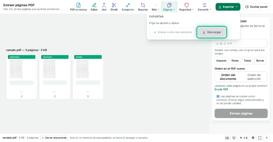Click the 'Elige los ajustes y aplica.' text
The image size is (273, 142).
tap(164, 23)
